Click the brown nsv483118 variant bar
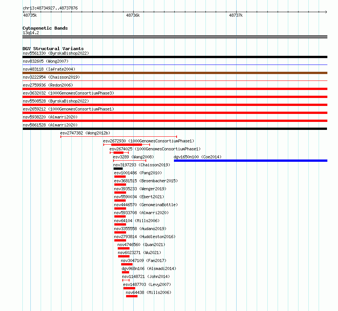Image resolution: width=338 pixels, height=311 pixels. [x=175, y=73]
